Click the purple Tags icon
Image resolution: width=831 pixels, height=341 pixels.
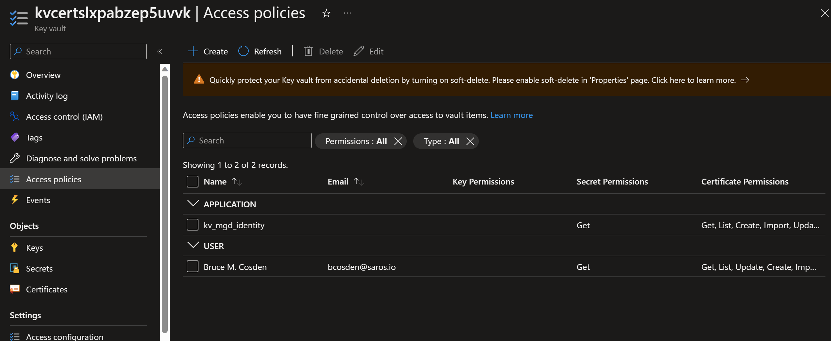15,137
